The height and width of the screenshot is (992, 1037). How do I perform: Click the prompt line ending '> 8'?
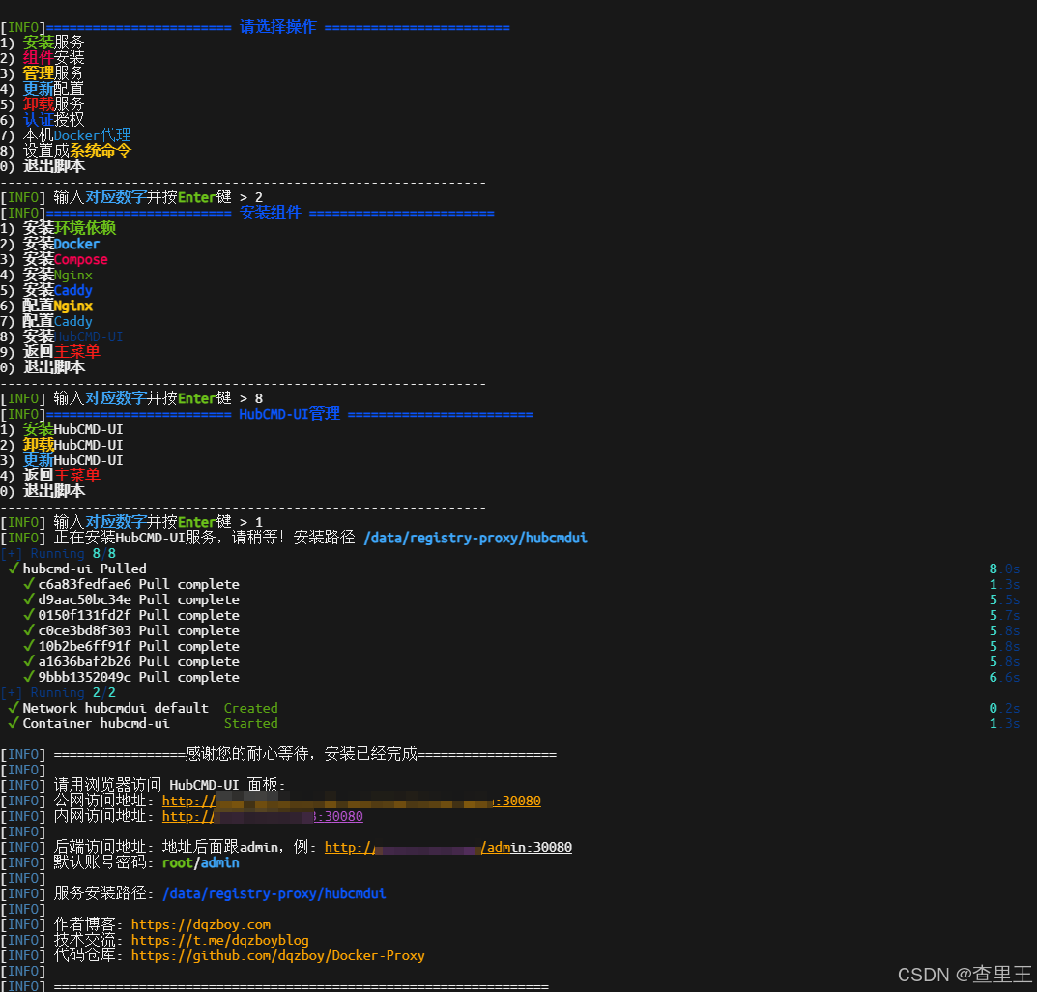131,398
